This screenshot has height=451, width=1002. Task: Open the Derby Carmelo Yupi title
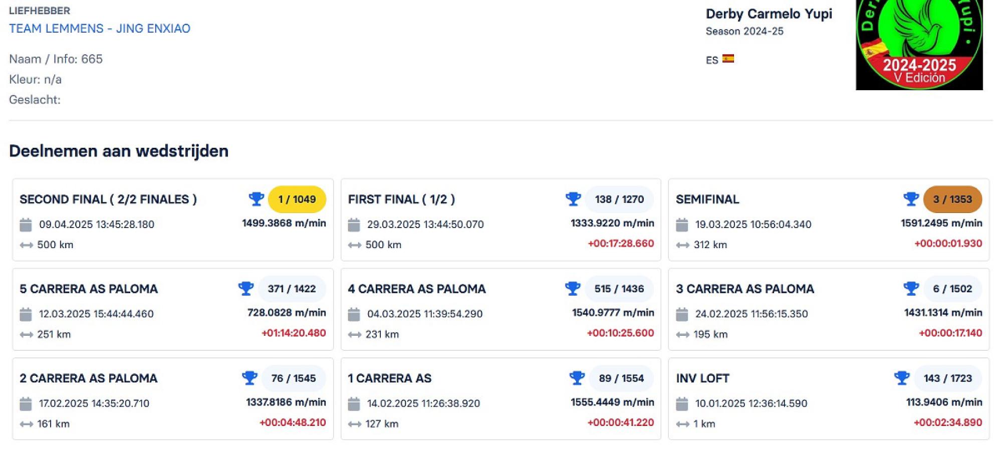[769, 14]
